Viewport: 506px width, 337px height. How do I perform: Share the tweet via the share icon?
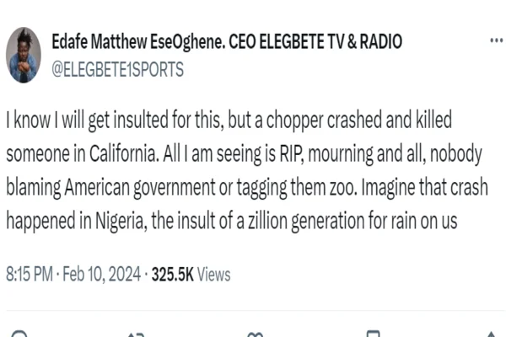coord(490,334)
